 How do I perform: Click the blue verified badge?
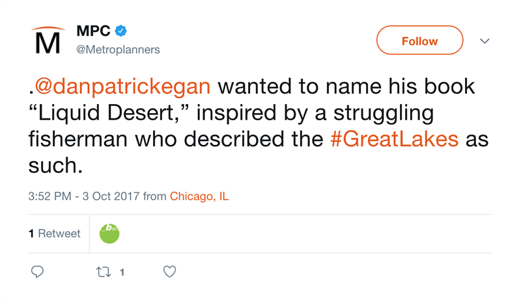(x=120, y=31)
